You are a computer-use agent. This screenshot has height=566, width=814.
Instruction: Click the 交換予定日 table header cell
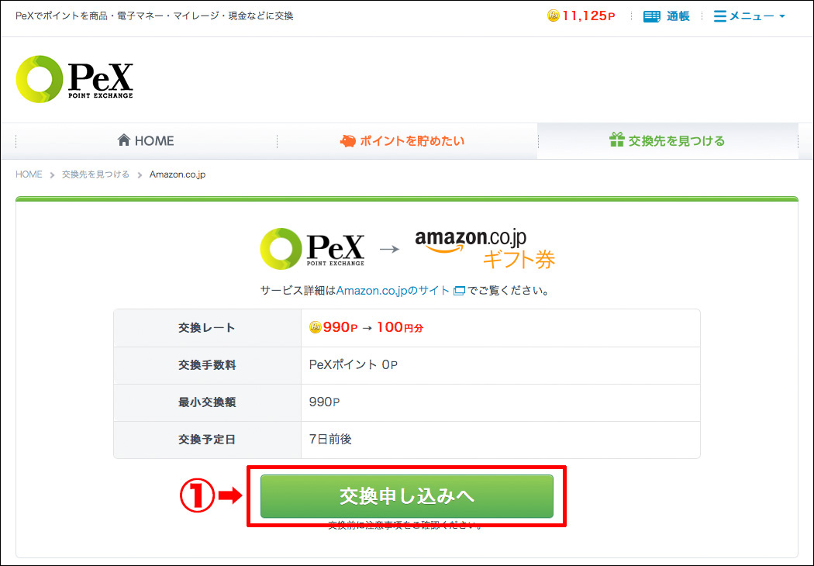coord(207,440)
